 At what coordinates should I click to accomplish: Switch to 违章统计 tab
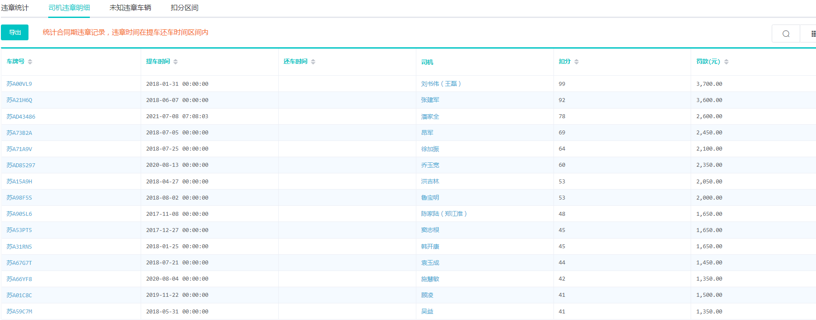click(x=15, y=8)
